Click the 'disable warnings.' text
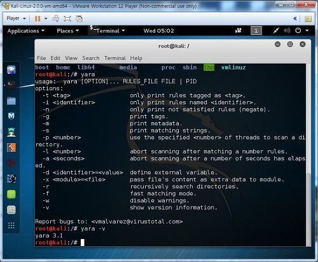 (x=160, y=200)
